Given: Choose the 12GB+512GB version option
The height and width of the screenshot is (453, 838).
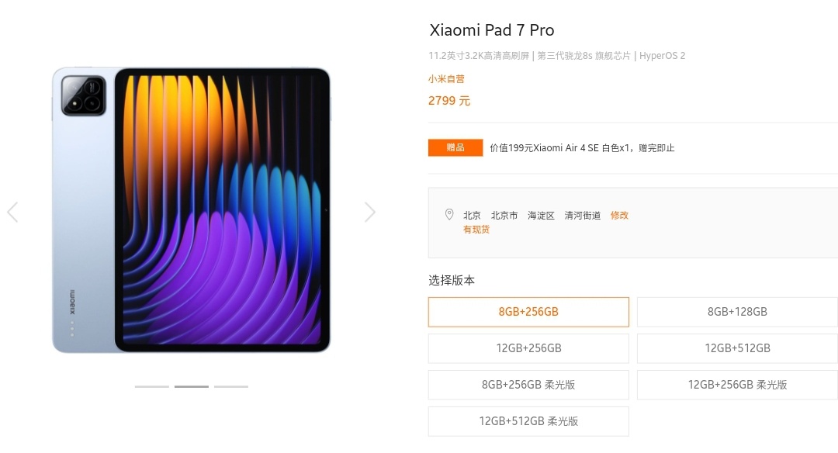Looking at the screenshot, I should point(738,348).
